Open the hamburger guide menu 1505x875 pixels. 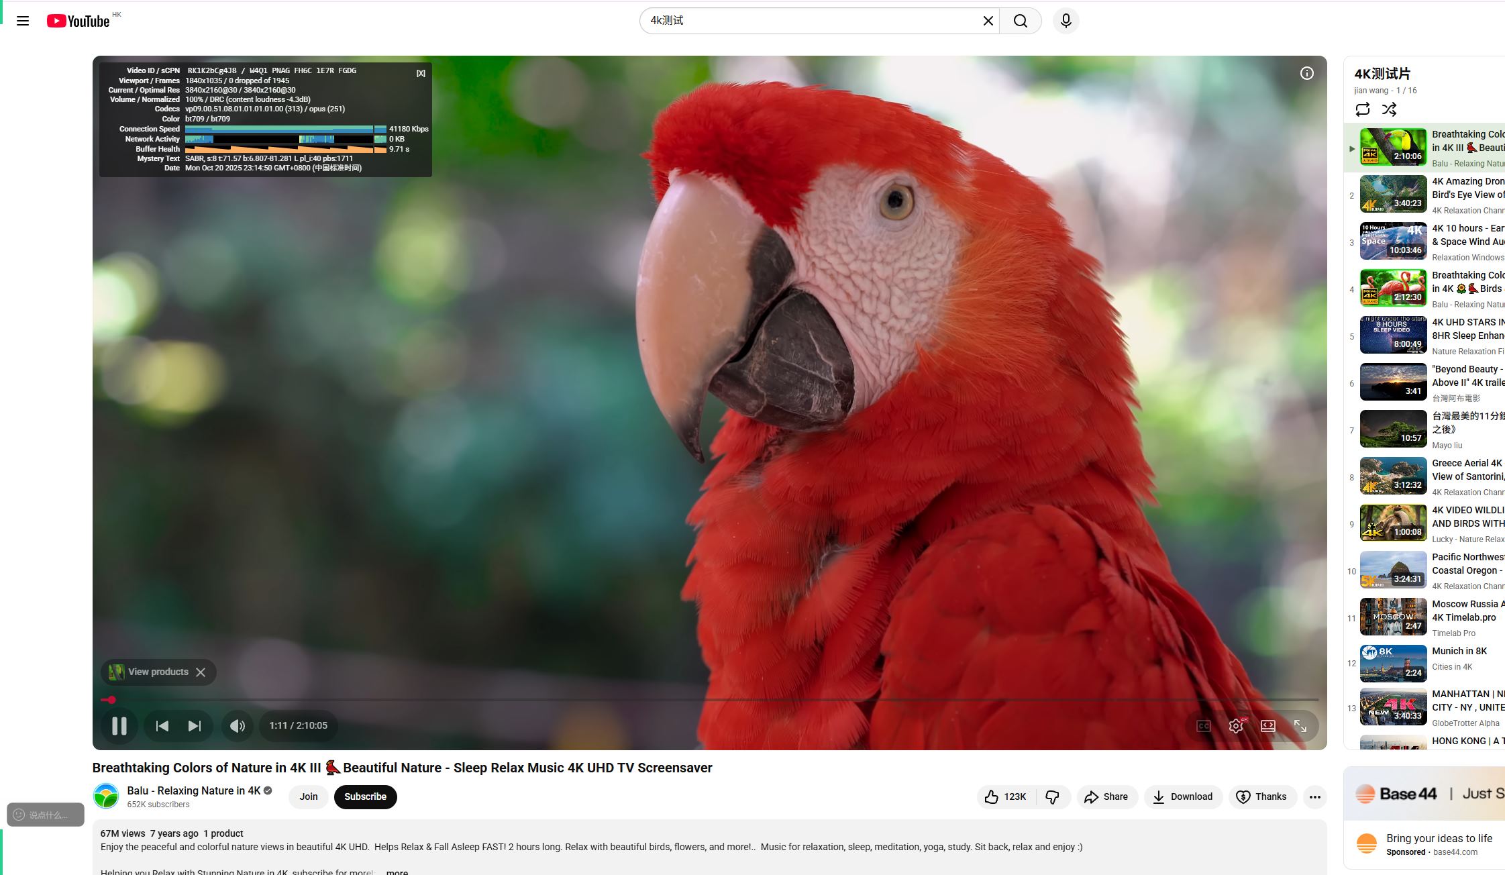click(23, 21)
